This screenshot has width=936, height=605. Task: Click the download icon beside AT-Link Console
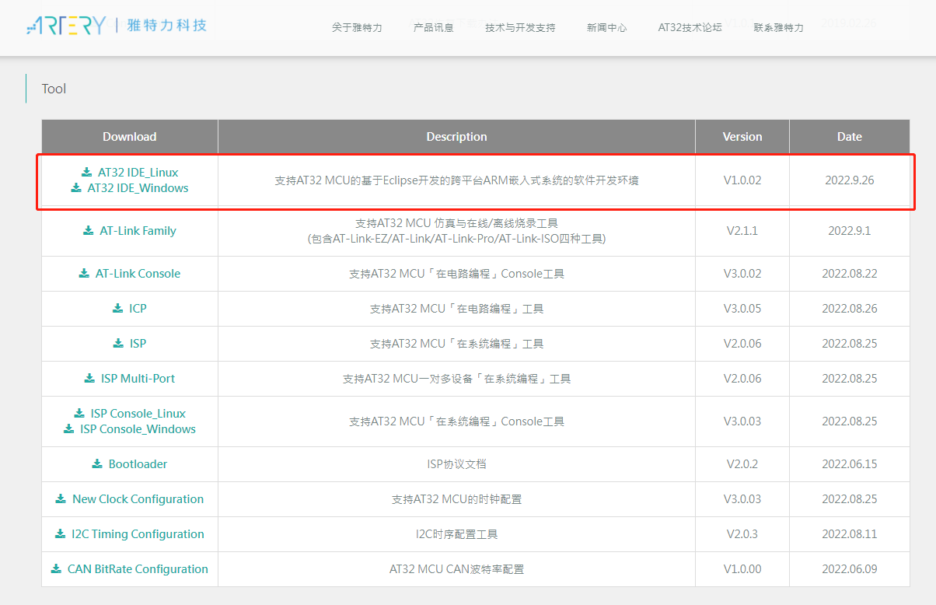coord(84,273)
